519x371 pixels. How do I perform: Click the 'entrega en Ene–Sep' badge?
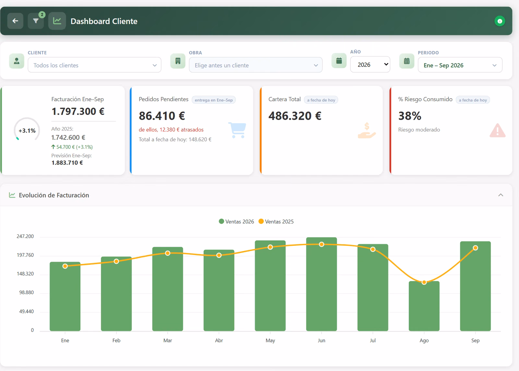click(214, 100)
